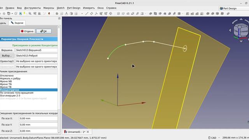Click the По оси Z offset field
This screenshot has width=249, height=140.
(38, 131)
